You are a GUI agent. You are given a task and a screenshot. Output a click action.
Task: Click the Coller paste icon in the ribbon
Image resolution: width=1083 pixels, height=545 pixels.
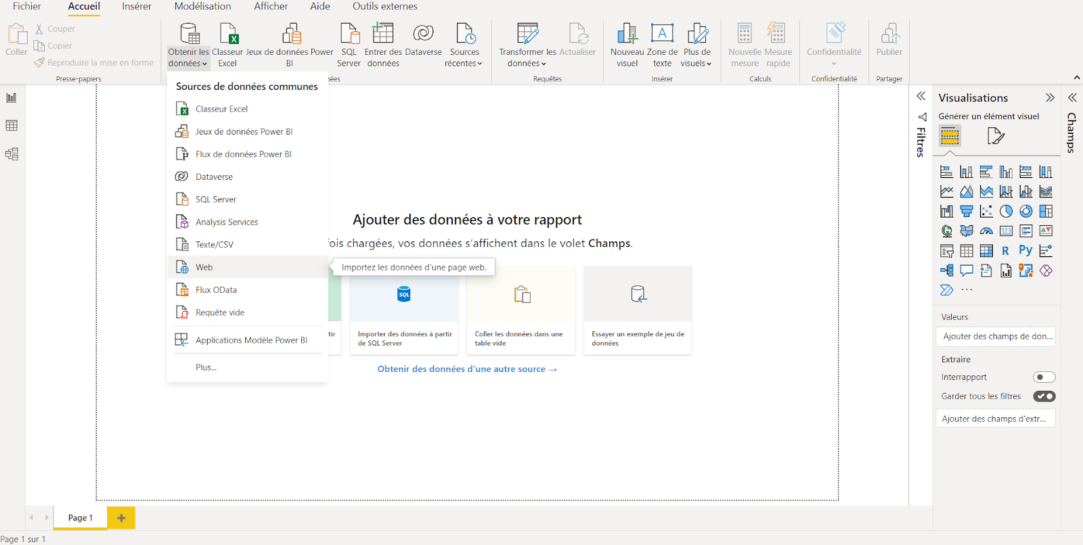coord(16,39)
